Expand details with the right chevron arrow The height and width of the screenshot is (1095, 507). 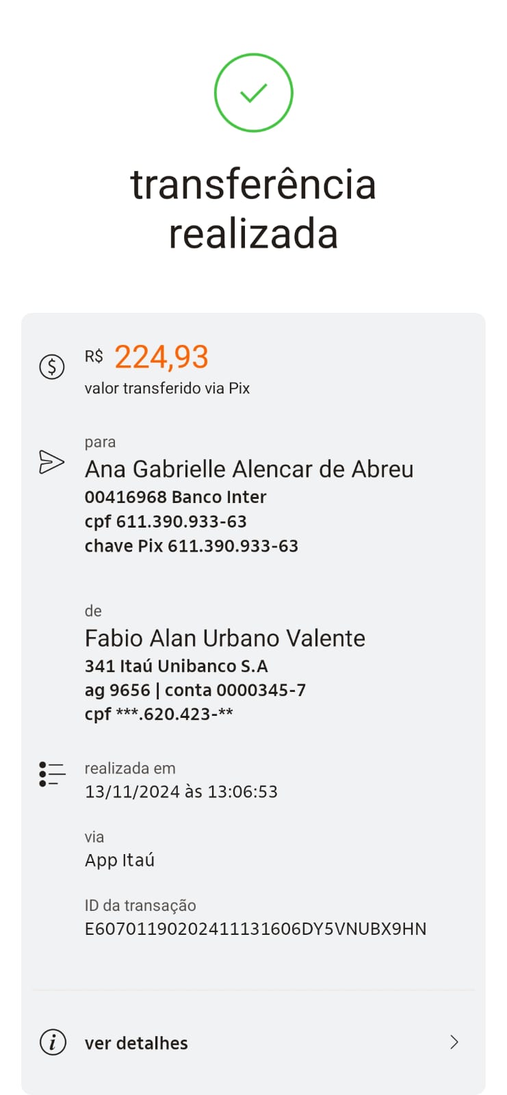454,1042
